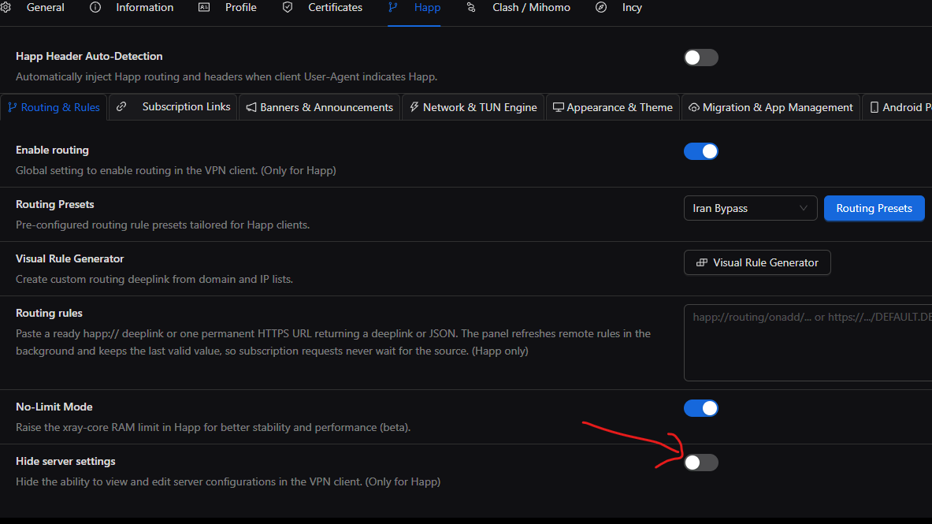932x524 pixels.
Task: Turn off No-Limit Mode switch
Action: tap(701, 408)
